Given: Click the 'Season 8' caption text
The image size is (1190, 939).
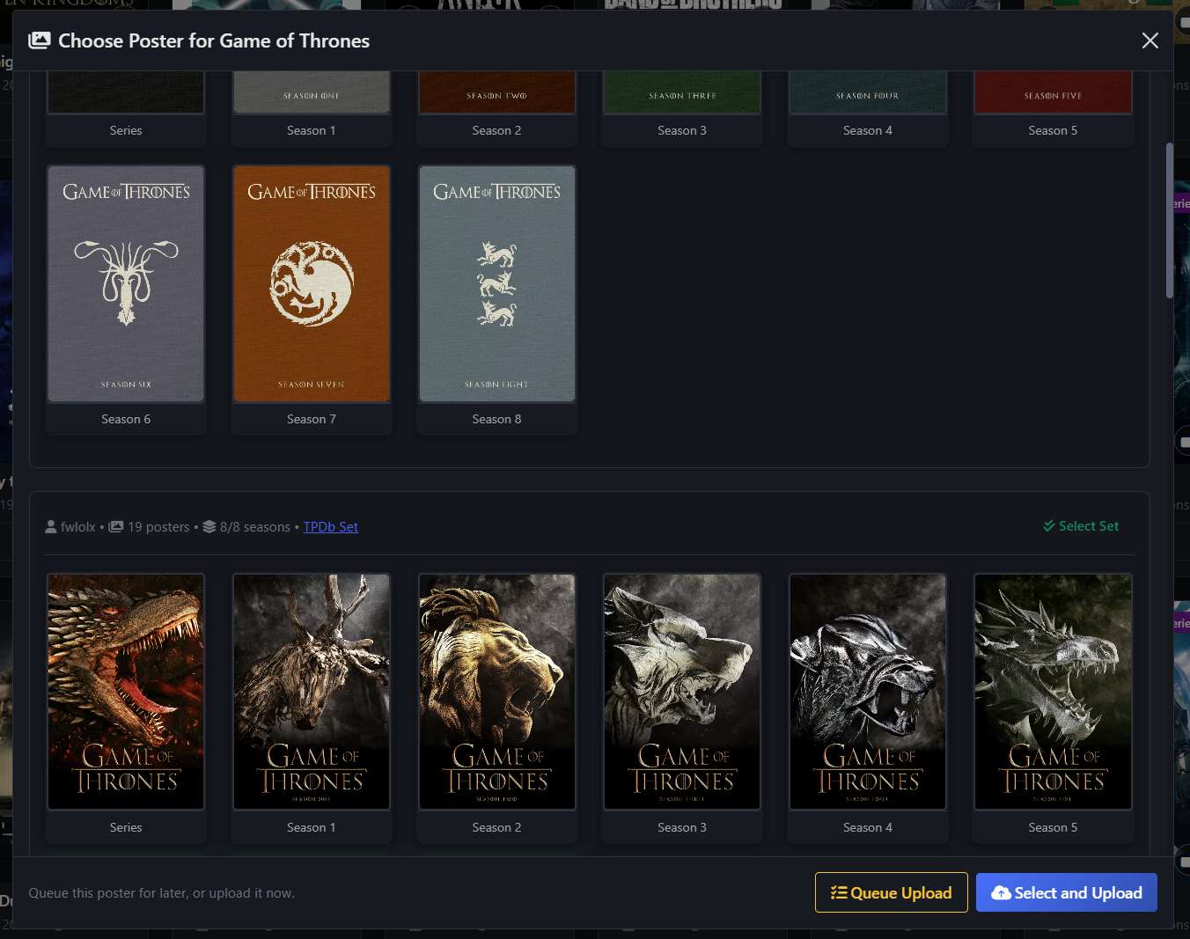Looking at the screenshot, I should (497, 419).
